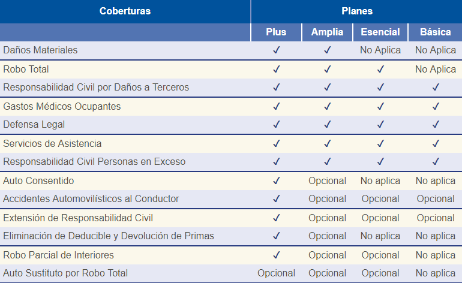Select the Esencial plan column header
Screen dimensions: 462x283
[380, 32]
